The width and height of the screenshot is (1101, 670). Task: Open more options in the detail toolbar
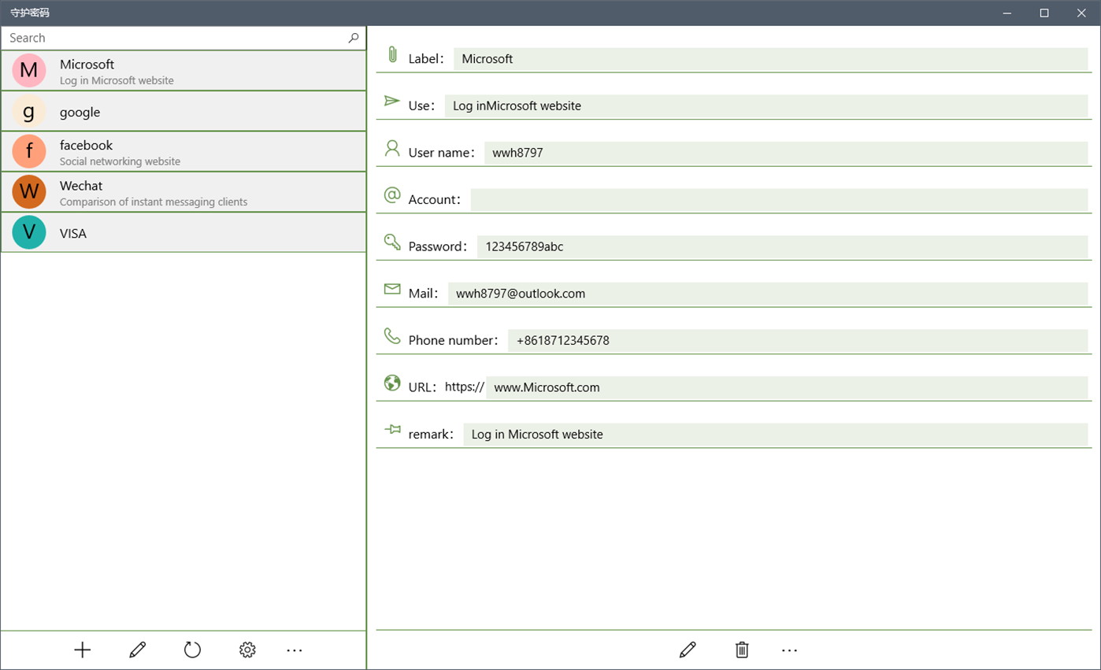(790, 650)
